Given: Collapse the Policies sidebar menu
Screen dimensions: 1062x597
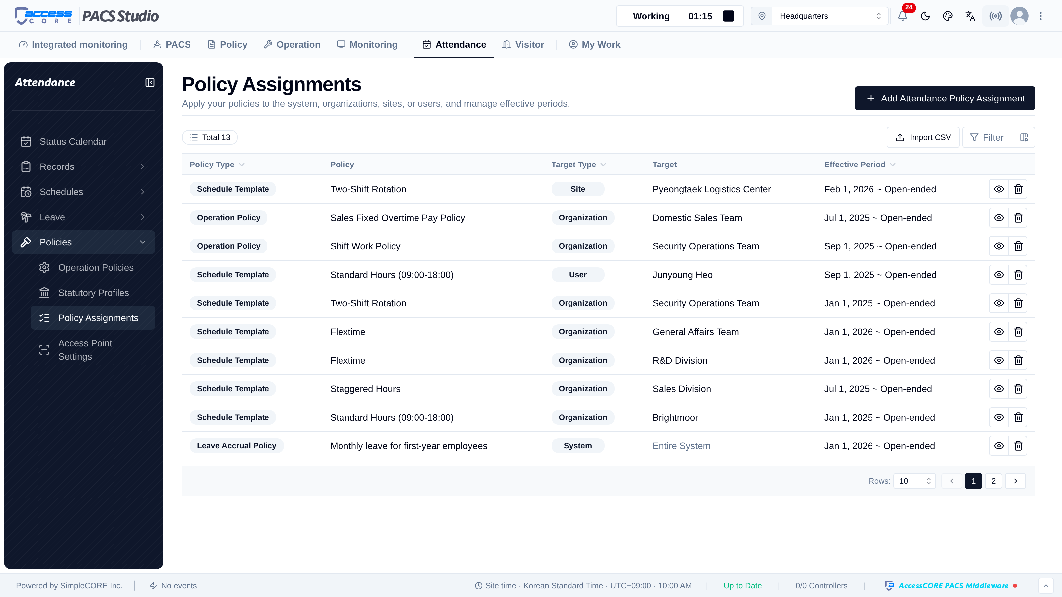Looking at the screenshot, I should click(84, 242).
